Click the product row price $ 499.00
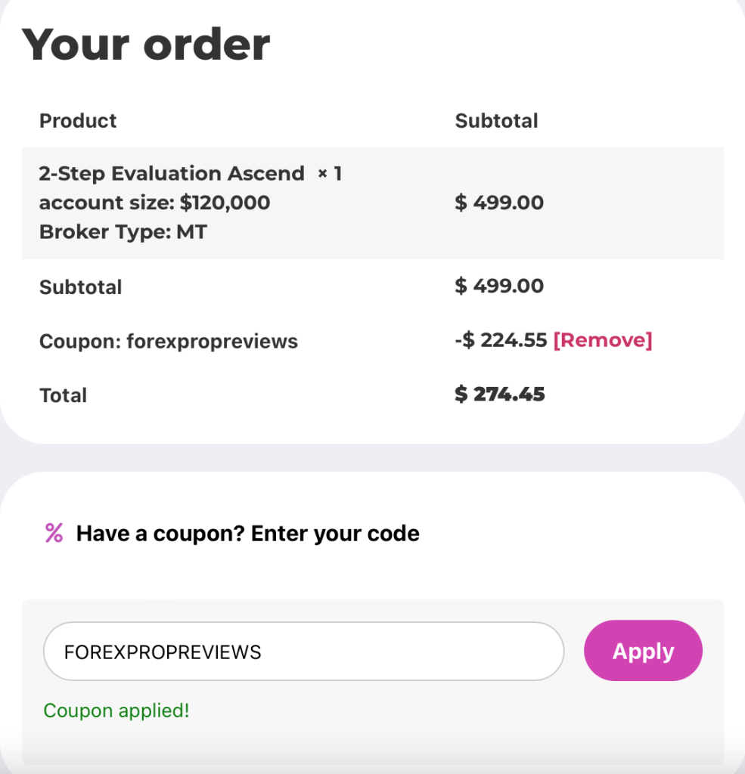This screenshot has height=774, width=745. pyautogui.click(x=499, y=203)
